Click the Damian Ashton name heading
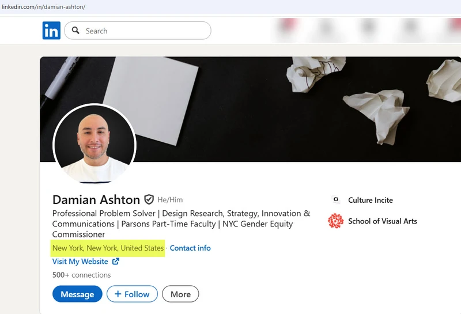Screen dimensions: 461x314 pos(96,199)
